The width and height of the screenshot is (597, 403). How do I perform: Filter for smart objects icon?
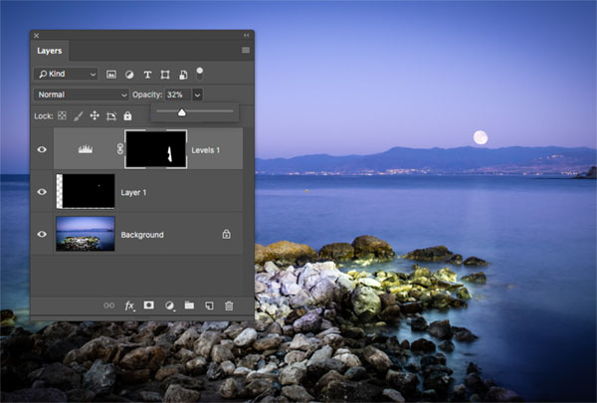183,75
